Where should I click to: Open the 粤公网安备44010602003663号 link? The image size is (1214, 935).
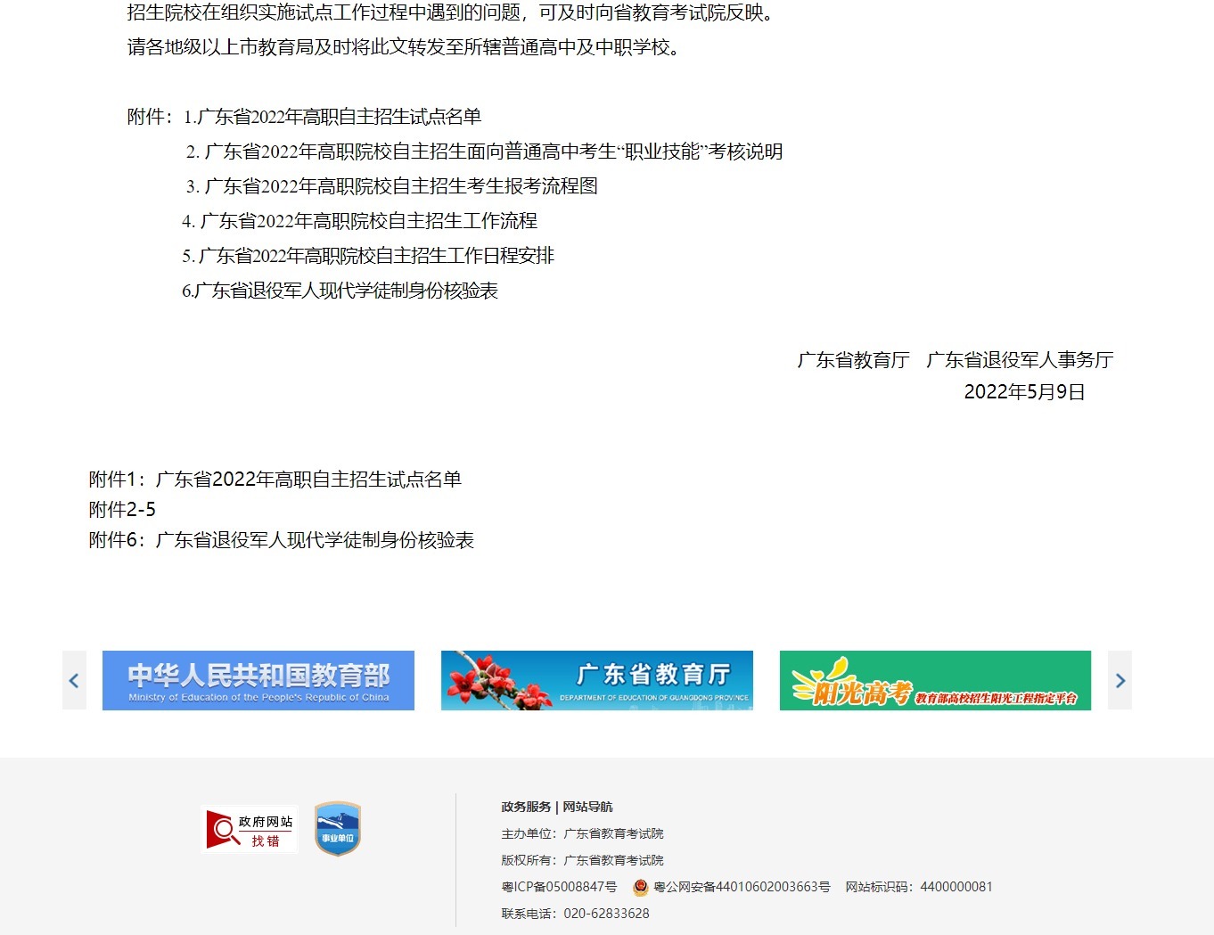(742, 887)
